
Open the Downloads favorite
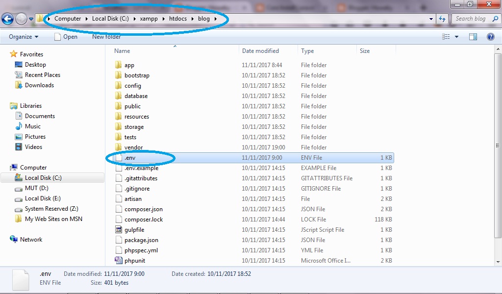pyautogui.click(x=39, y=85)
